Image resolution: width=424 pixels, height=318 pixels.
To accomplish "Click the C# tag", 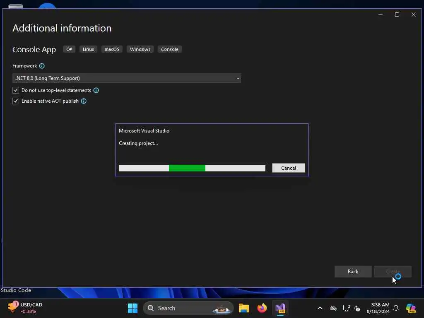I will [69, 49].
